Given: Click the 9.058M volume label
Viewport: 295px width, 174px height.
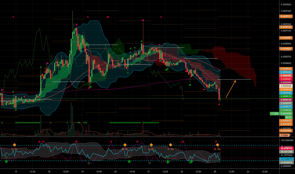Looking at the screenshot, I should 284,135.
